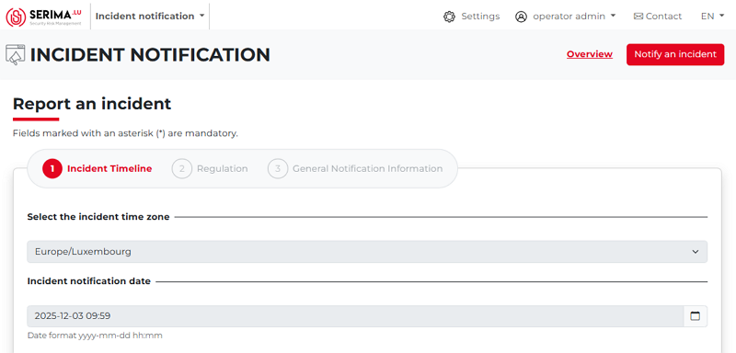
Task: Switch to the Regulation step
Action: coord(210,169)
